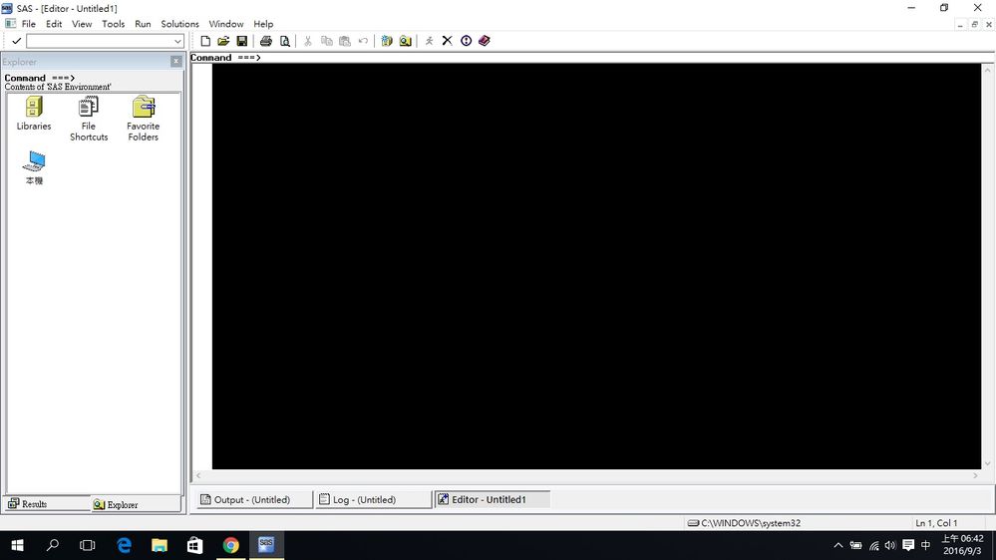
Task: Click the SAS taskbar button
Action: click(266, 545)
